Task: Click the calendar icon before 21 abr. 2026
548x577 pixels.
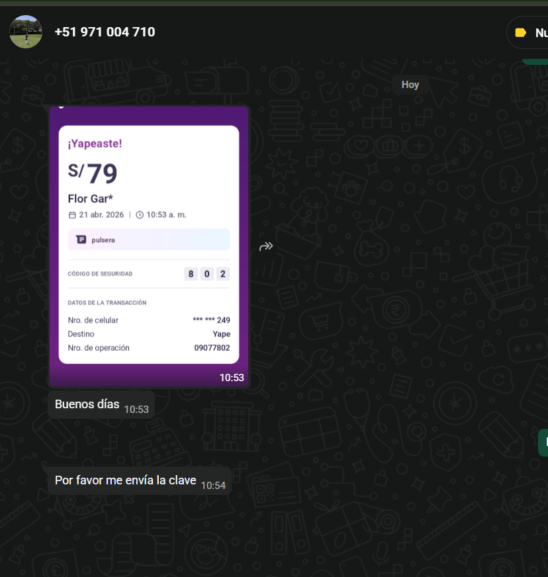Action: (x=72, y=215)
